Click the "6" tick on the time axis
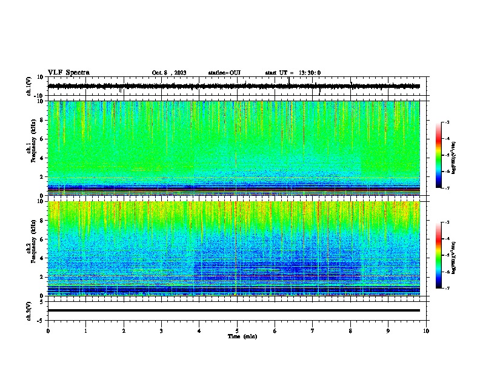This screenshot has height=371, width=480. (x=275, y=331)
